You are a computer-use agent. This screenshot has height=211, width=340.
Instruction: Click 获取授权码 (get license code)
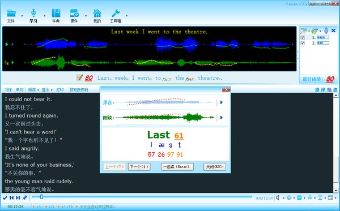click(x=79, y=89)
